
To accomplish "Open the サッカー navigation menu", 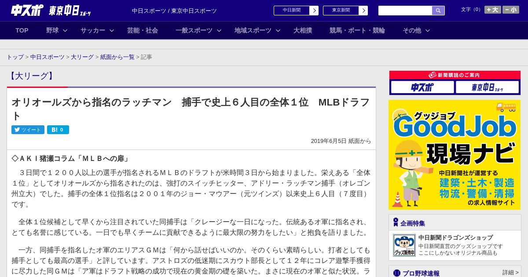I will [x=93, y=30].
